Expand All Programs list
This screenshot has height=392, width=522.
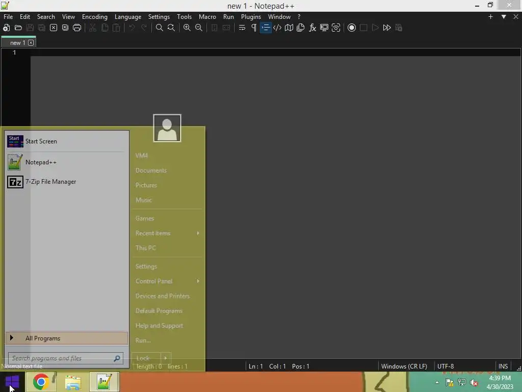67,338
